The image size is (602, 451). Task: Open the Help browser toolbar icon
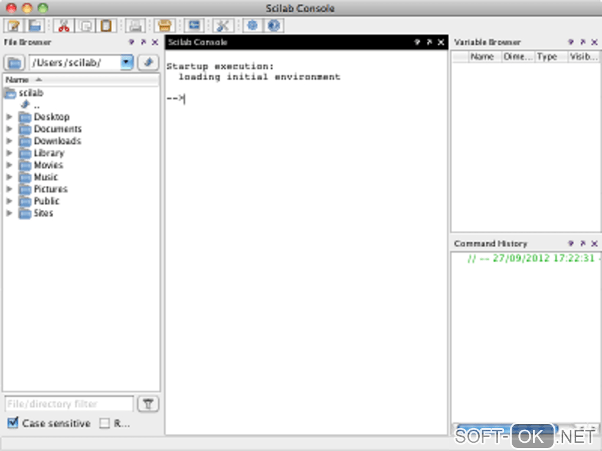pos(274,25)
